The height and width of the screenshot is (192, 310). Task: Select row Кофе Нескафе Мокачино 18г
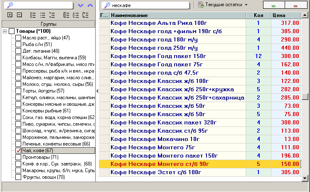pyautogui.click(x=200, y=139)
